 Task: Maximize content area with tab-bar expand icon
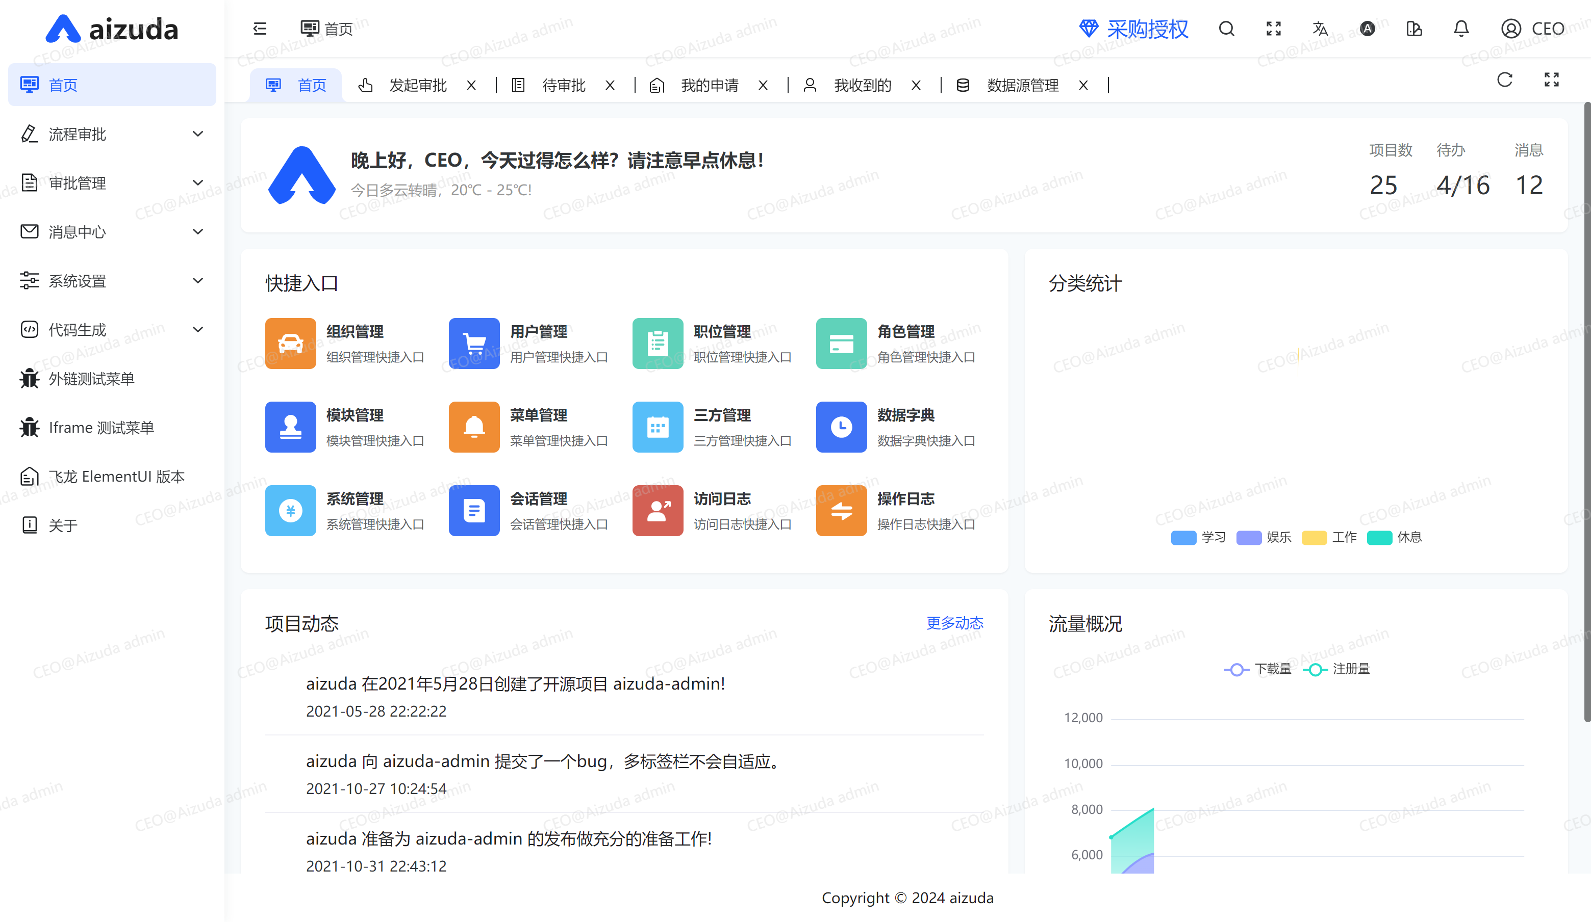1551,80
